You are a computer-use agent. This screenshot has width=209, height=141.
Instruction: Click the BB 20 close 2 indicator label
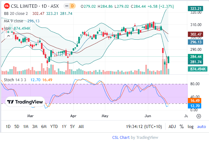pyautogui.click(x=16, y=13)
